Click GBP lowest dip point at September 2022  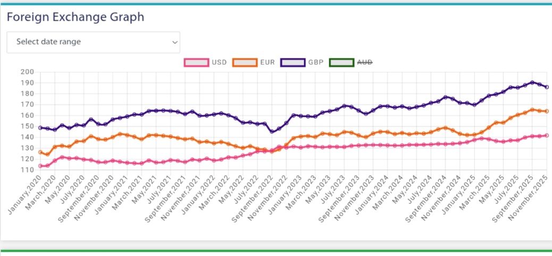(272, 131)
